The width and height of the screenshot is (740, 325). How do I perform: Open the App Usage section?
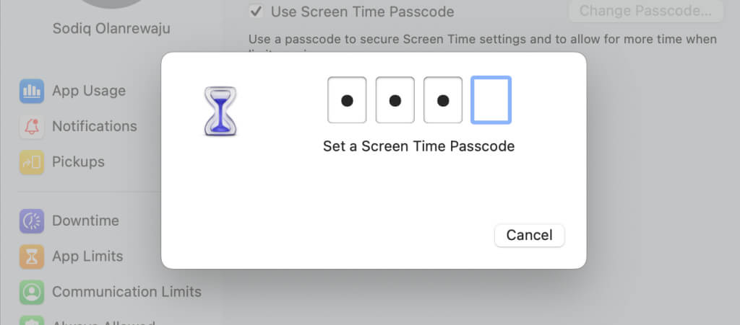pos(89,91)
